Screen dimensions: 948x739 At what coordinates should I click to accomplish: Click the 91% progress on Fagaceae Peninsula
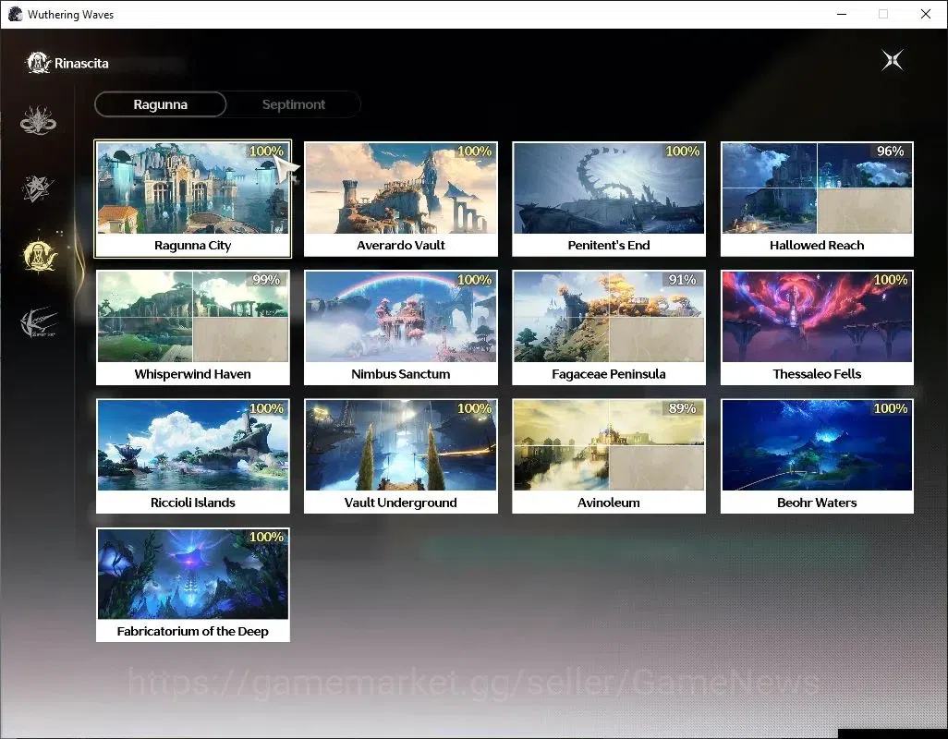(x=682, y=280)
